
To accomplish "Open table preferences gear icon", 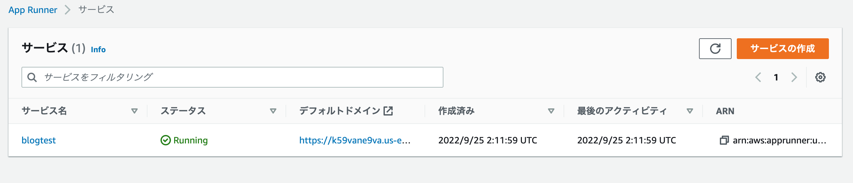I will (x=820, y=77).
